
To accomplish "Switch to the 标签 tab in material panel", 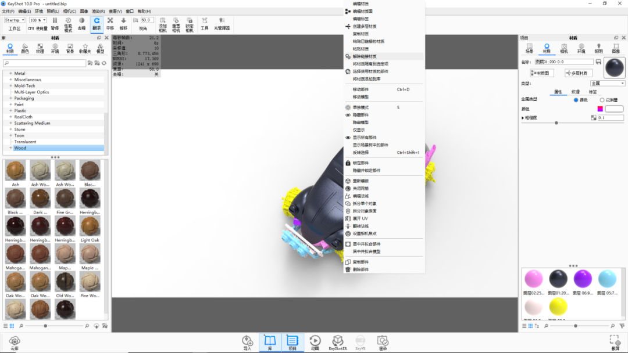I will (x=593, y=92).
